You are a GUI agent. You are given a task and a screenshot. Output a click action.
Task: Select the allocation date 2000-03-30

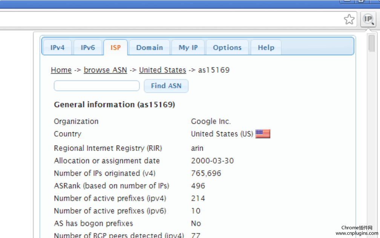[212, 161]
